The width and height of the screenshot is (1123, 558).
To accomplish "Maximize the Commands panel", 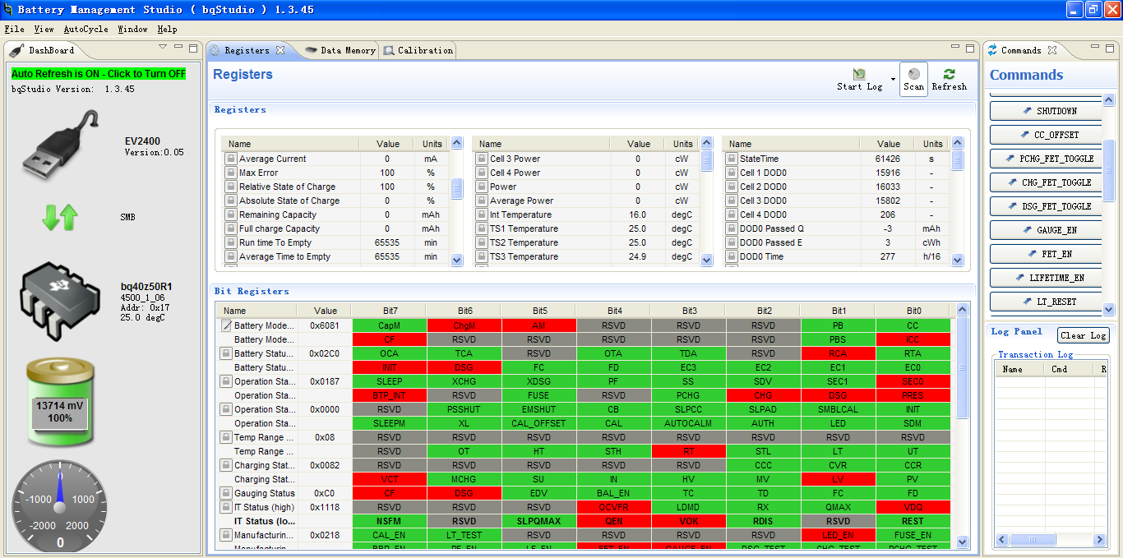I will [1111, 48].
